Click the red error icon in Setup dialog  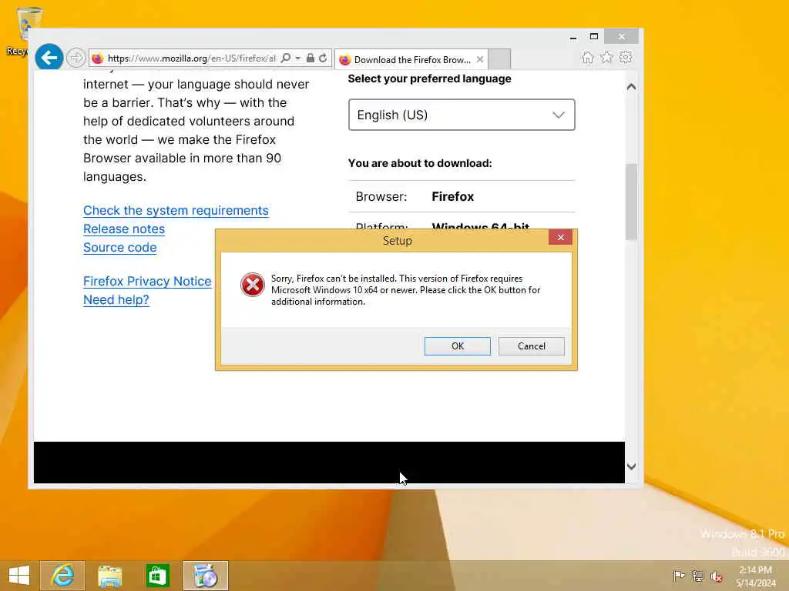pyautogui.click(x=253, y=285)
